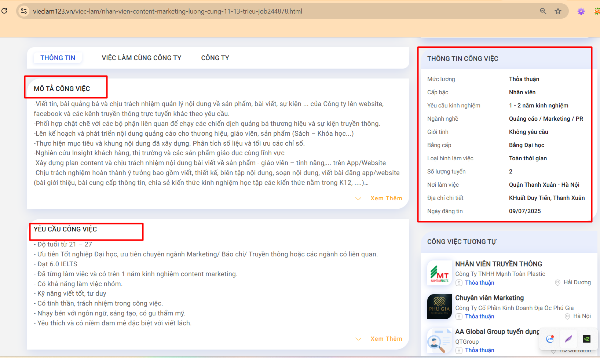The image size is (600, 358).
Task: Open the AA Global Group tuyển dụng listing
Action: [x=497, y=332]
